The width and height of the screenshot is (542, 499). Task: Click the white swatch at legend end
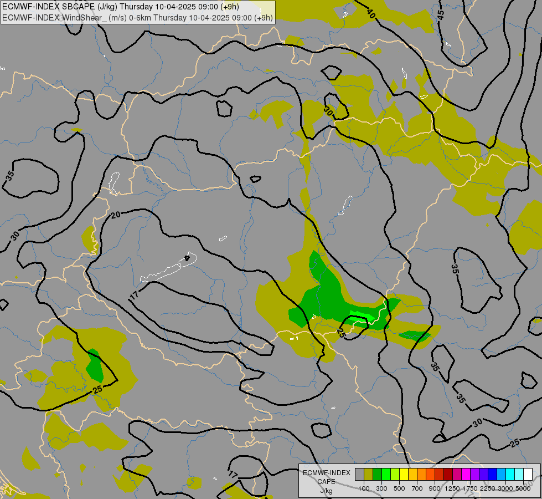point(528,475)
